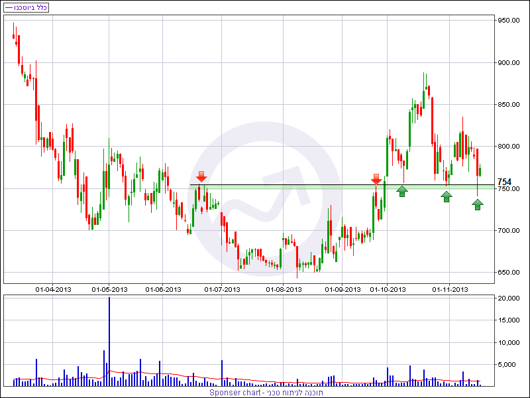Select the 01-11-2013 date label
The image size is (530, 398).
pos(450,290)
